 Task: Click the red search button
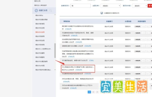tap(150, 6)
